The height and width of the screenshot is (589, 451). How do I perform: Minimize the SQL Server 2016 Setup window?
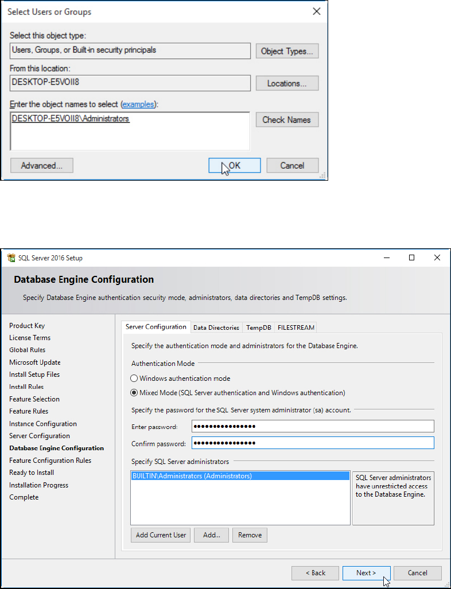click(x=385, y=258)
